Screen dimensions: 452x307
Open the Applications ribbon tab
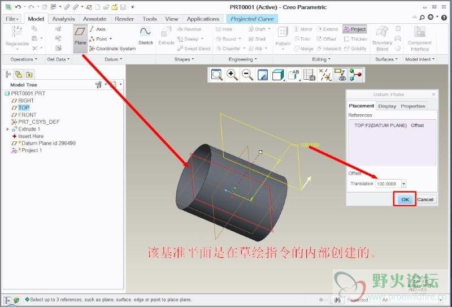click(203, 19)
